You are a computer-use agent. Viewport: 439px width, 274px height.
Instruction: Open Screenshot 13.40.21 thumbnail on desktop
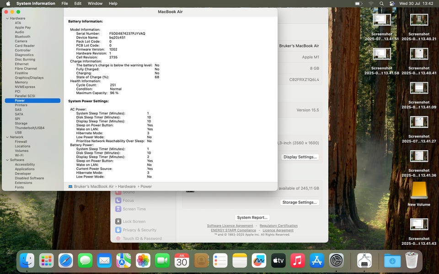(419, 20)
